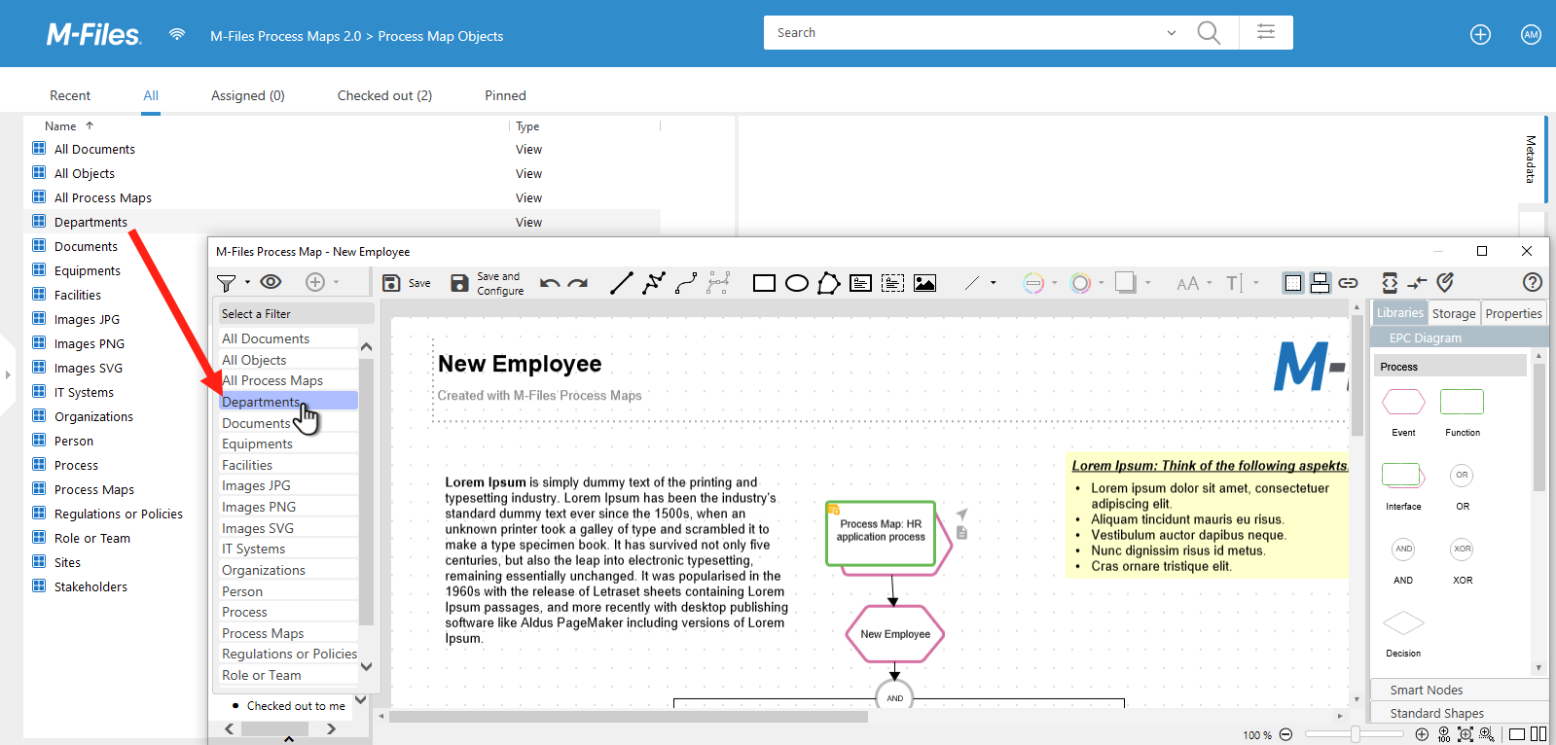Select the rectangle shape tool
Viewport: 1556px width, 745px height.
764,283
